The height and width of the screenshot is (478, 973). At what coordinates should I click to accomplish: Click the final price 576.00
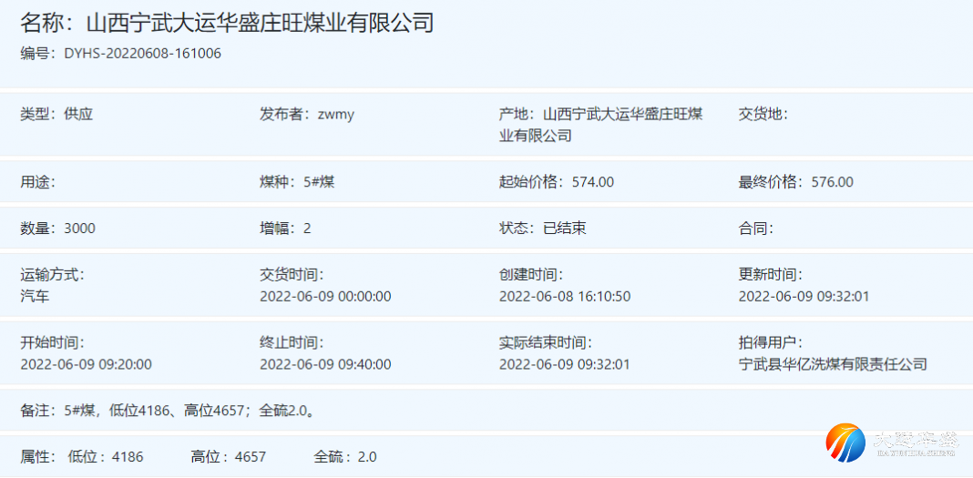[832, 182]
